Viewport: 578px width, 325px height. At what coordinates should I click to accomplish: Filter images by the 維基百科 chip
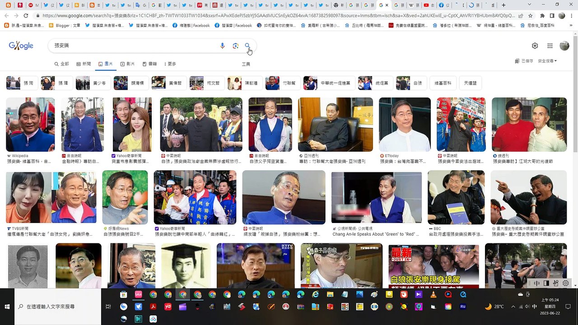tap(442, 83)
